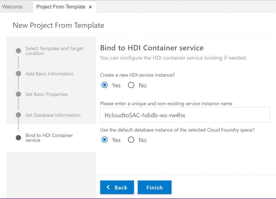Focus the service instance name field
276x199 pixels.
(x=185, y=115)
